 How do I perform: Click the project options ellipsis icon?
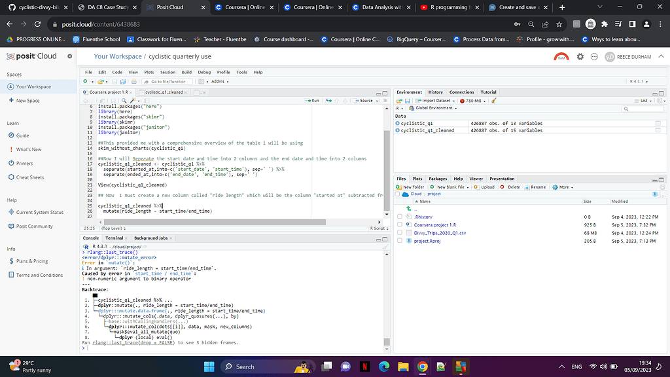[x=594, y=56]
